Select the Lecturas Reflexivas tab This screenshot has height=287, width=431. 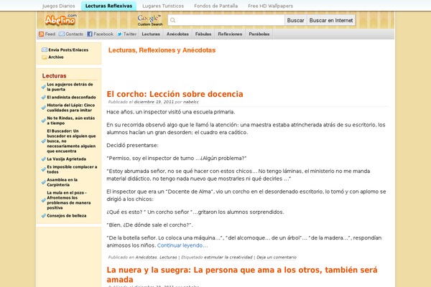(x=108, y=6)
